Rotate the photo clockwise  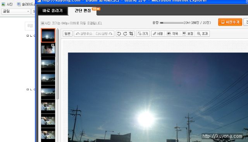pos(125,34)
